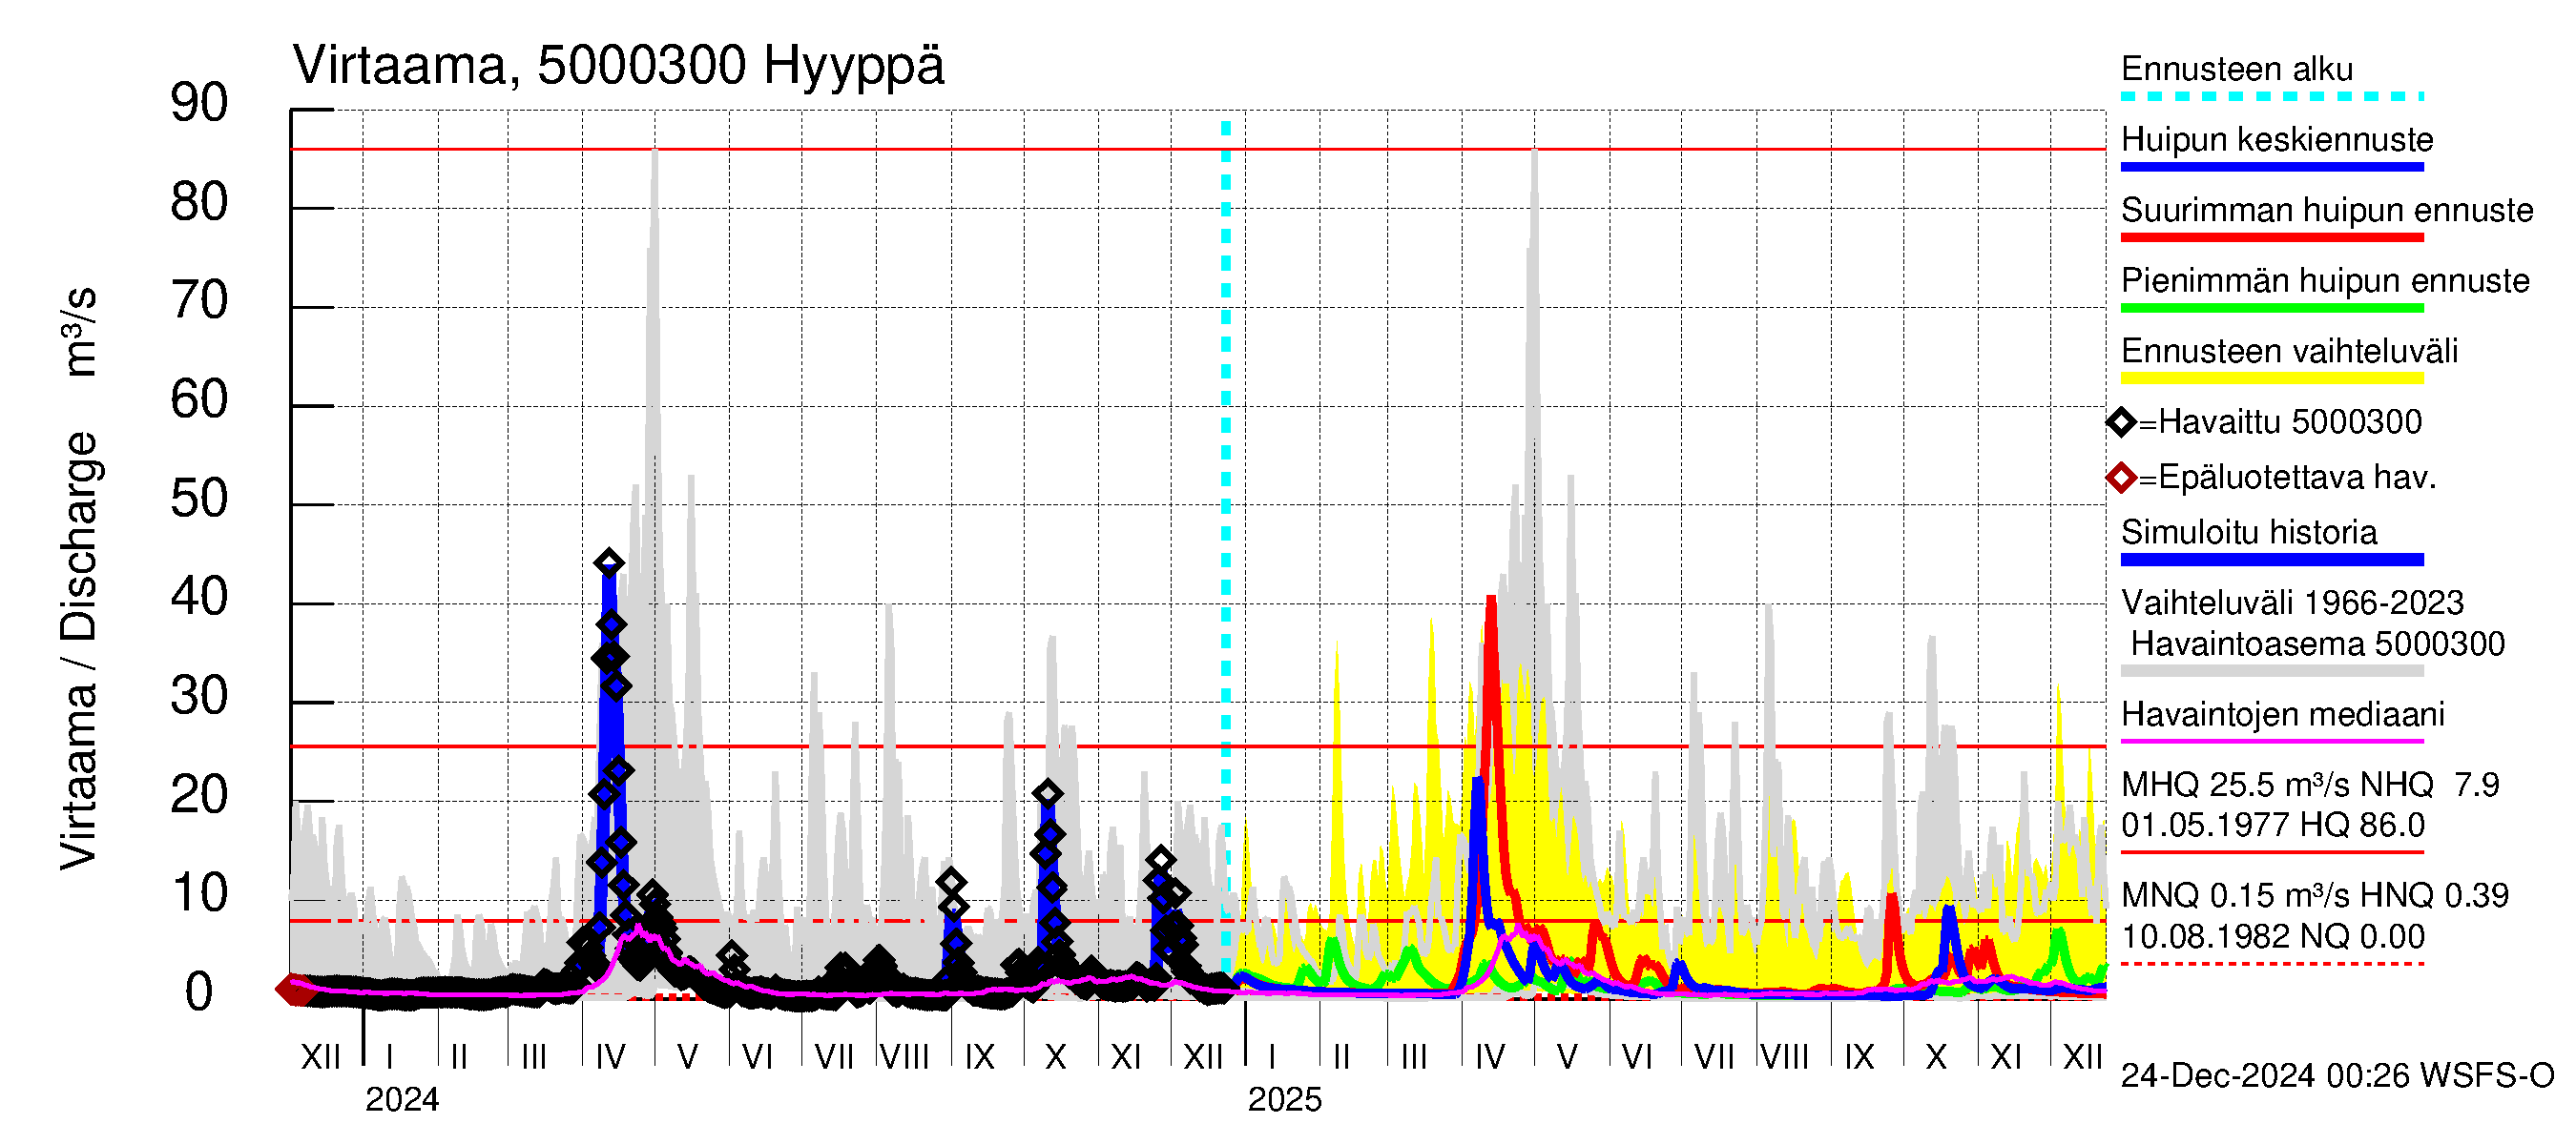Click the dark red diamond at chart origin
This screenshot has height=1144, width=2576.
click(294, 991)
